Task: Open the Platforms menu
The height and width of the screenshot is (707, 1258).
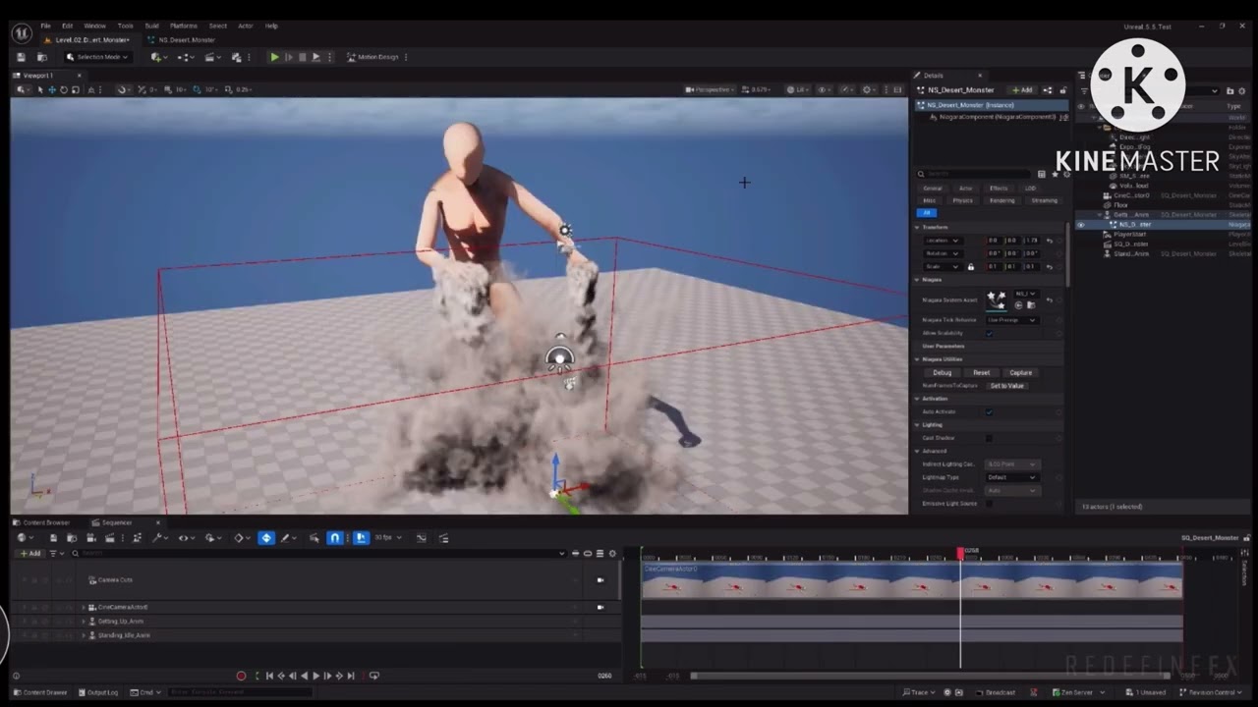Action: click(x=183, y=26)
